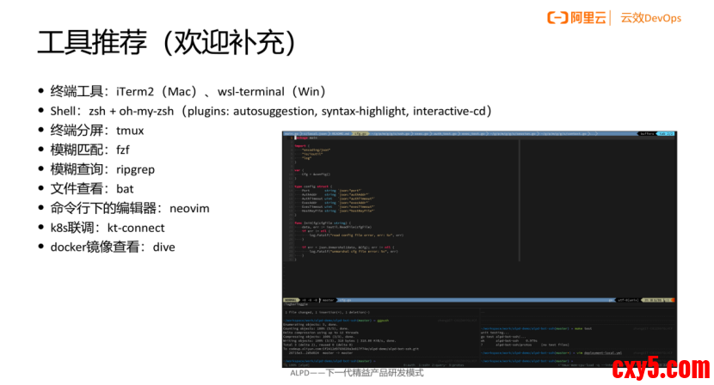Click the 模糊匹配 fzf bullet
The width and height of the screenshot is (714, 385).
point(90,150)
